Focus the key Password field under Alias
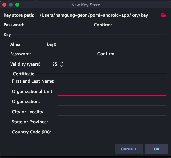 70,54
